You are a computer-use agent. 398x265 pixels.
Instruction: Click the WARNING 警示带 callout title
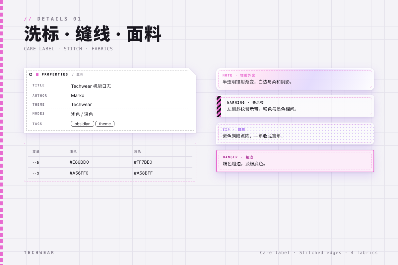coord(245,103)
